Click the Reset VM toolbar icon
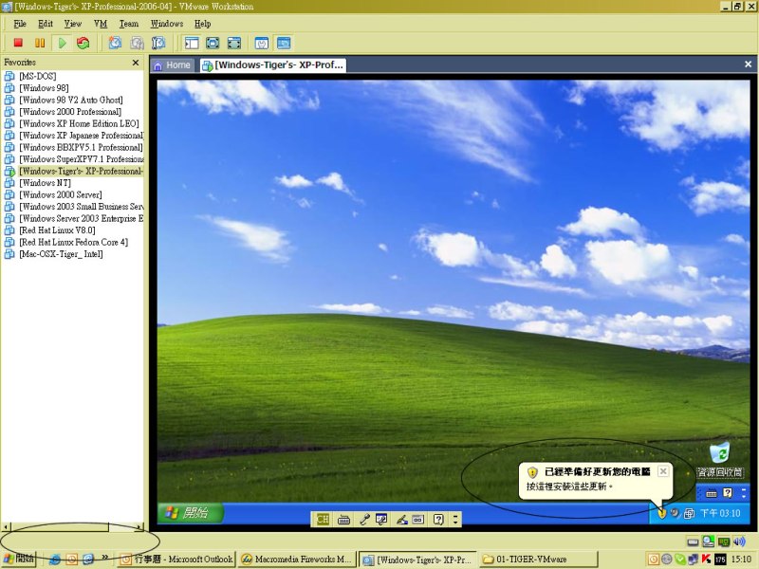The height and width of the screenshot is (569, 759). tap(83, 43)
